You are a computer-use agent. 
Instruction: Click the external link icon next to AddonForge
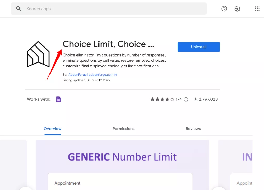point(115,74)
